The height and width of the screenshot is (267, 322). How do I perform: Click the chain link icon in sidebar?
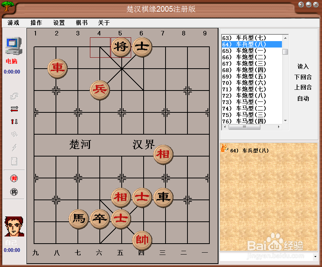click(14, 96)
